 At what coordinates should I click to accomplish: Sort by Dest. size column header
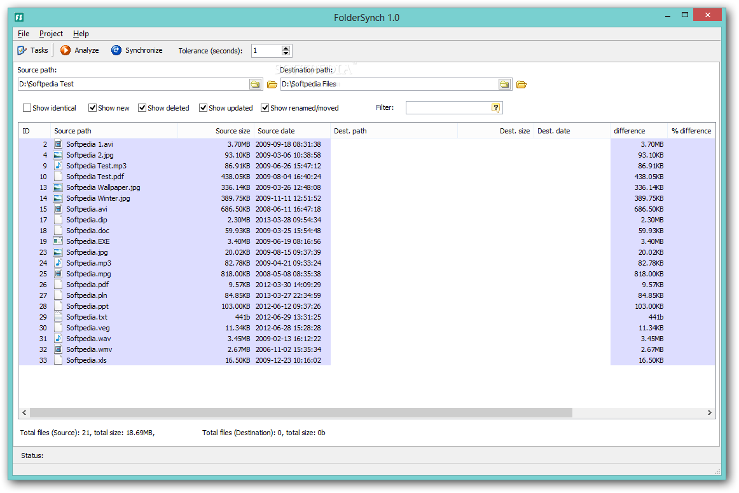tap(495, 131)
